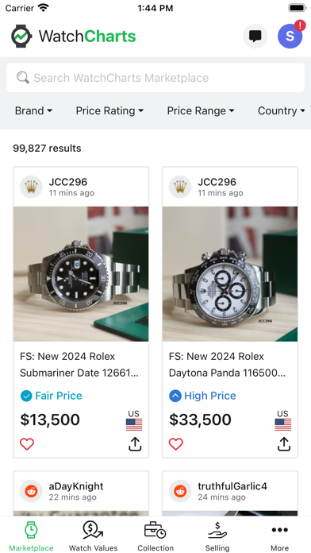Click the Reddit icon beside truthfulGarlic4
The height and width of the screenshot is (553, 311).
click(x=180, y=491)
